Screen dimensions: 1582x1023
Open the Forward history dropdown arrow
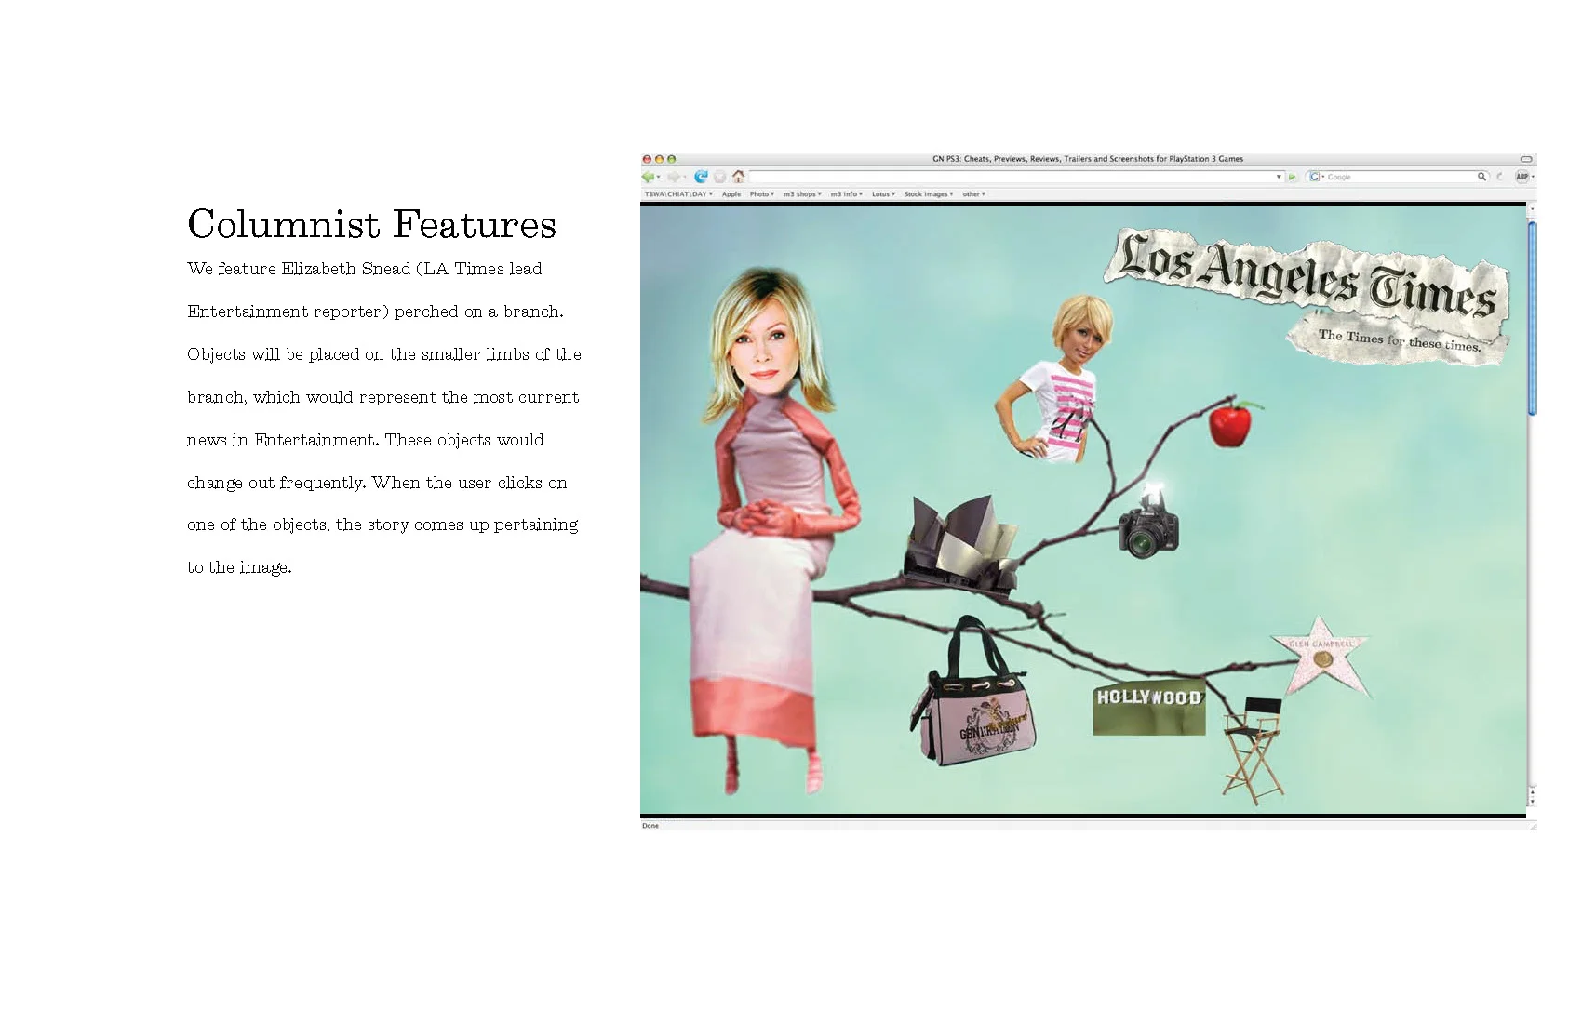pyautogui.click(x=684, y=177)
